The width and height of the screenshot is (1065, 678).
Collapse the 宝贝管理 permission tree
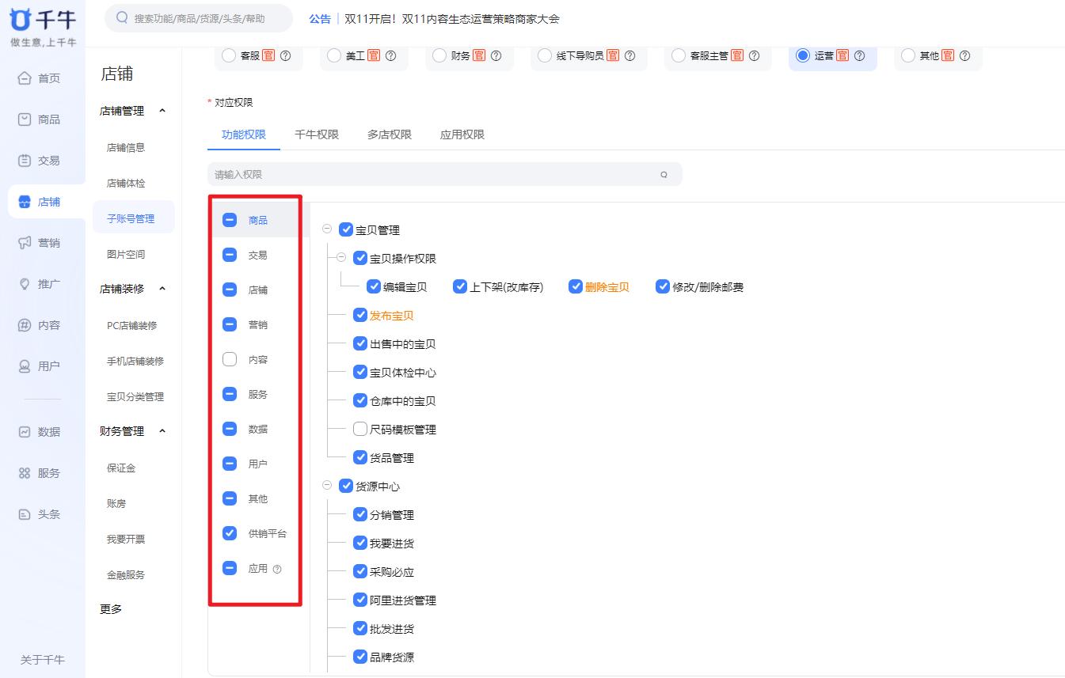tap(328, 229)
